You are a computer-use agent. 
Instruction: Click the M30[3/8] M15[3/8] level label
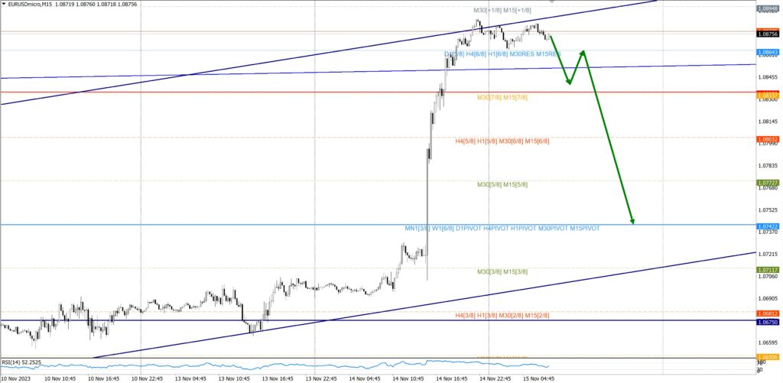point(502,271)
